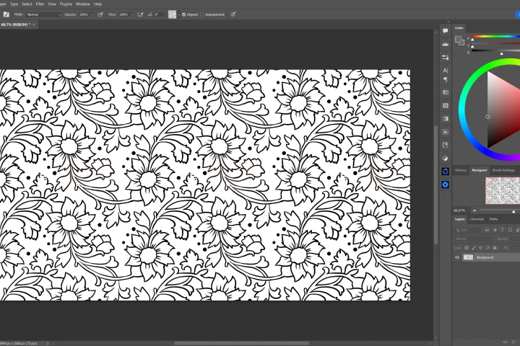Click the Navigator zoom percentage field
The image size is (520, 346).
tap(460, 210)
